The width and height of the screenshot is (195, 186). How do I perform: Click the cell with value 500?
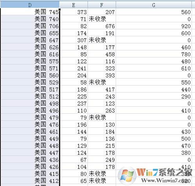154,138
